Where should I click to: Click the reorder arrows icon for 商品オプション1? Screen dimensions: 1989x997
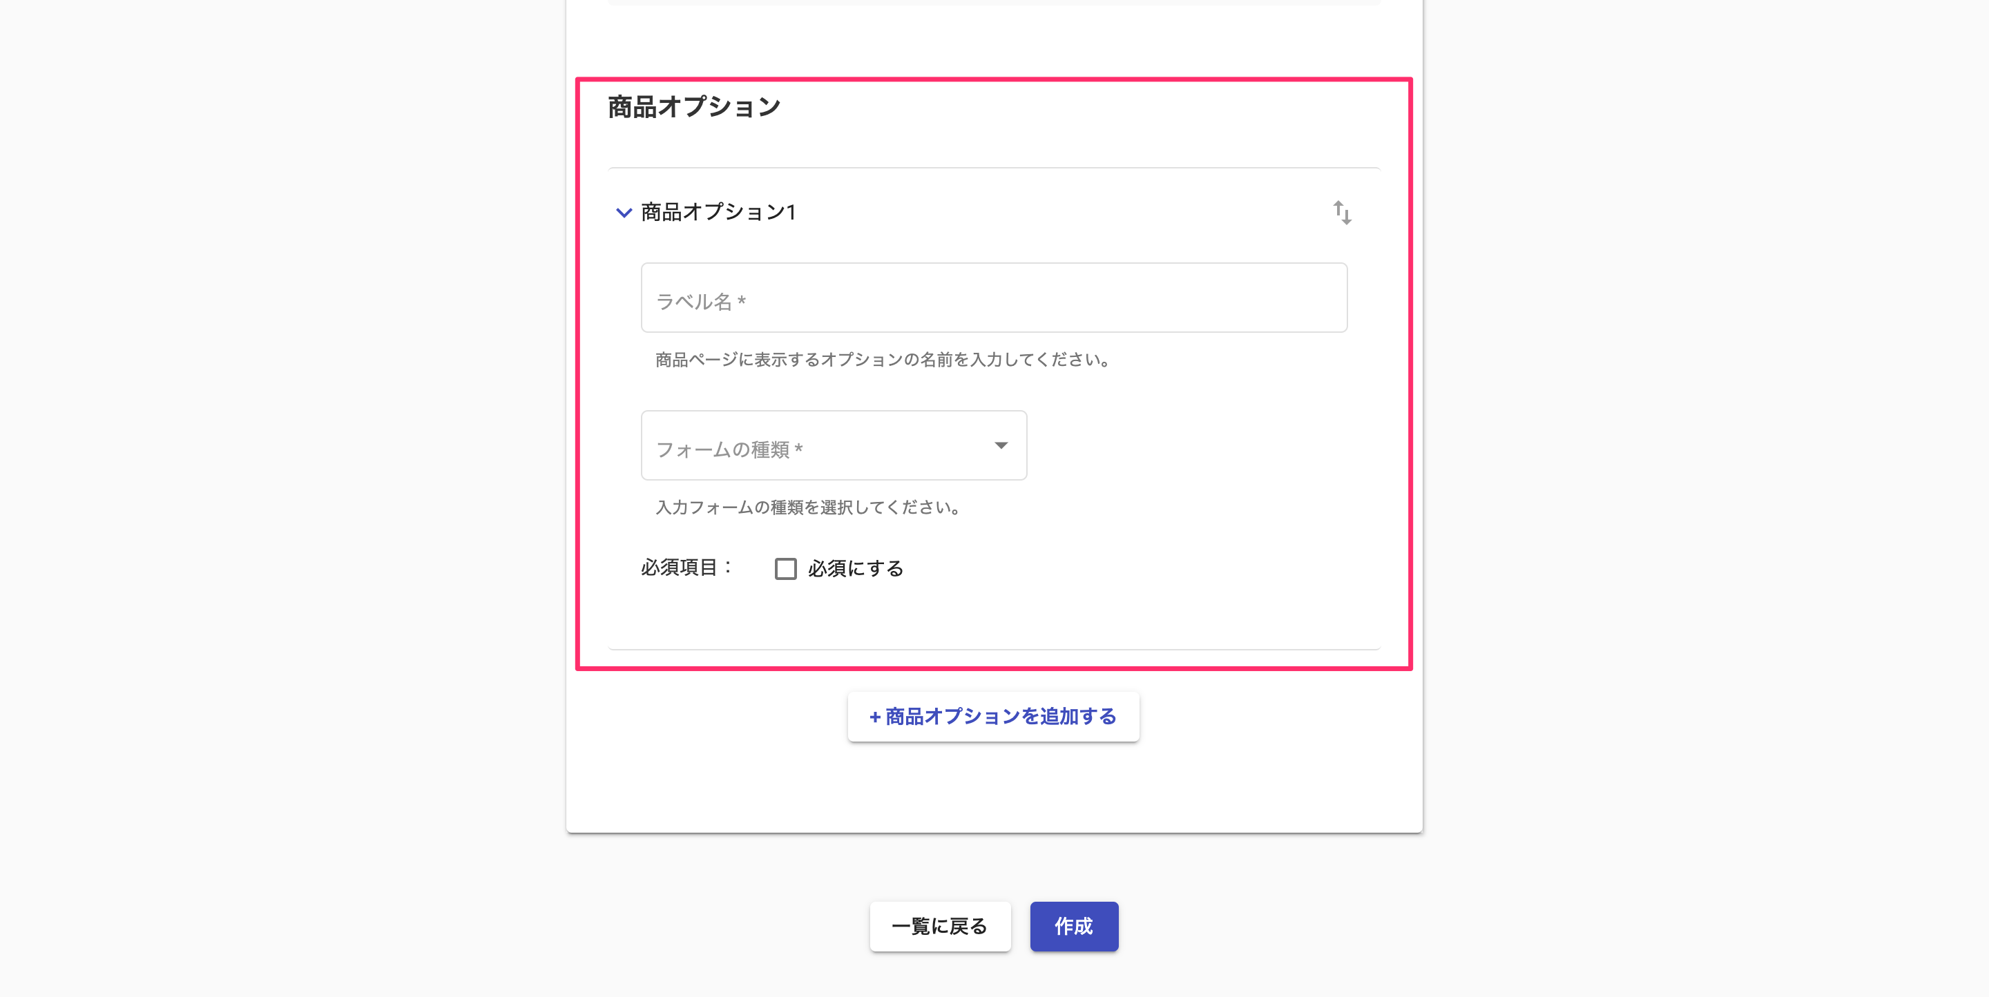[1342, 213]
